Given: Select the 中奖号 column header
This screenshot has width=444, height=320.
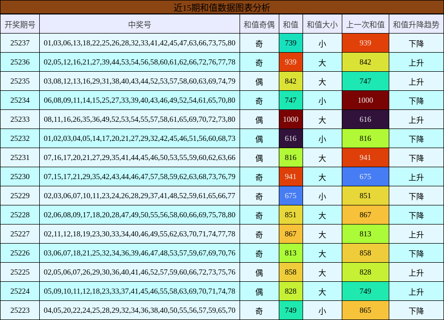Looking at the screenshot, I should pyautogui.click(x=139, y=24).
